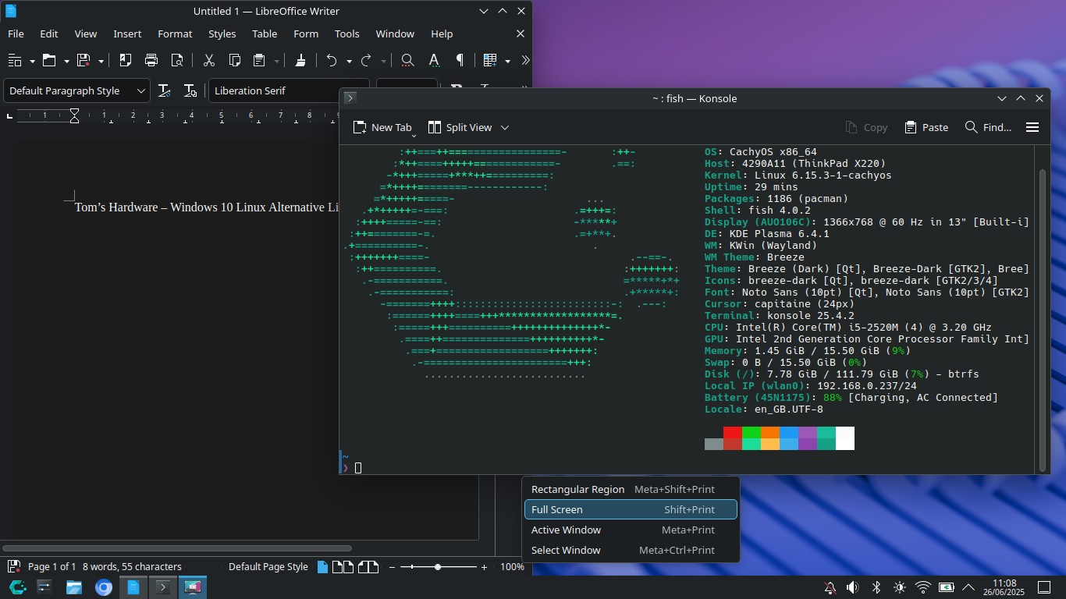
Task: Click the Insert Table icon
Action: pos(490,60)
